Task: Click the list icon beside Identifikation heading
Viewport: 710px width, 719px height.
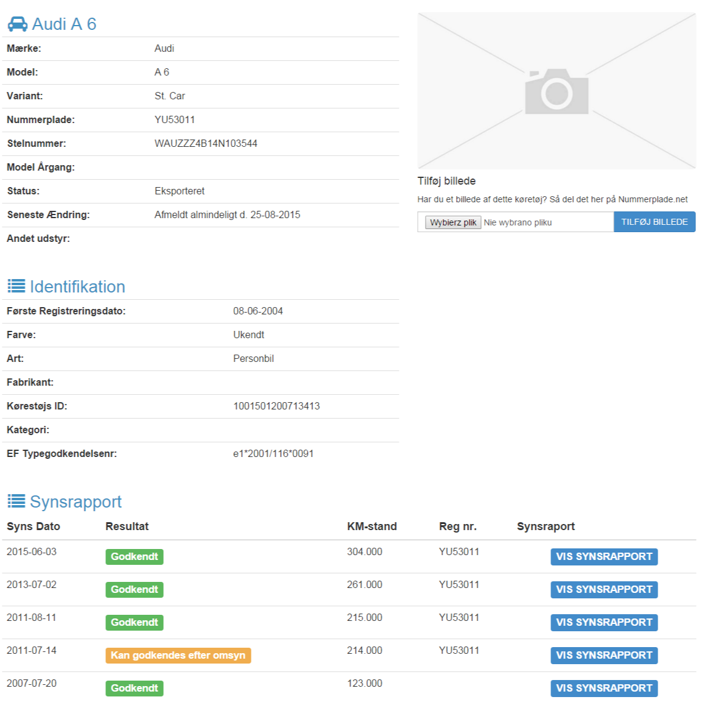Action: (x=16, y=286)
